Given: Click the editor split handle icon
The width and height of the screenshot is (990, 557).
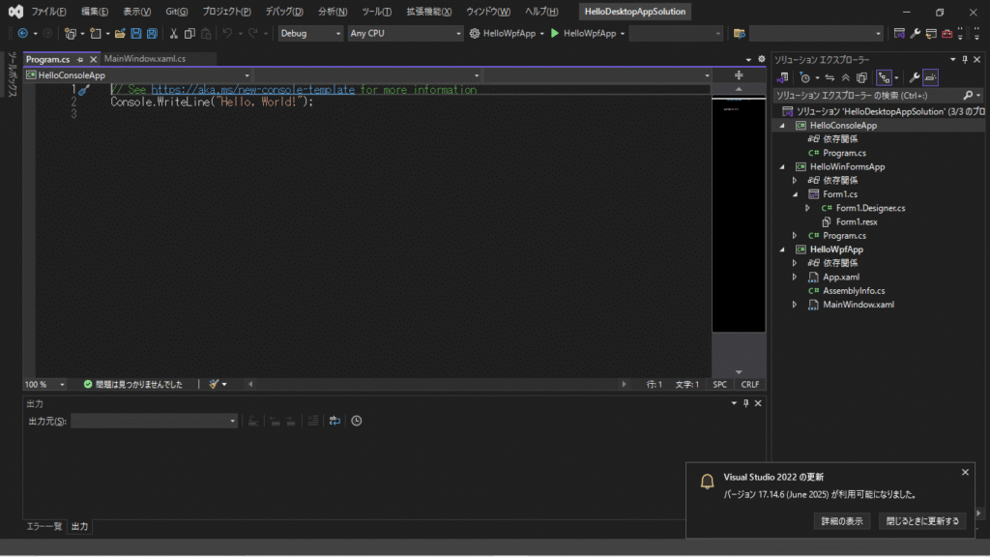Looking at the screenshot, I should [739, 75].
